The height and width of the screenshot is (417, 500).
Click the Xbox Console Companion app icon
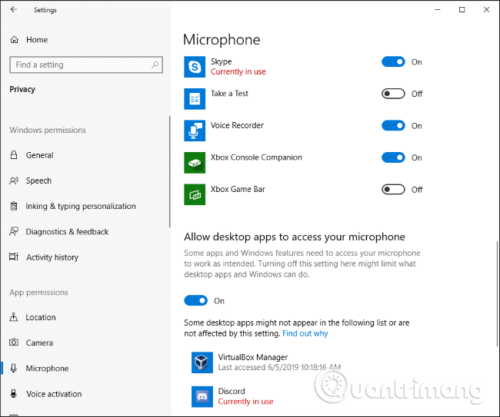click(195, 163)
